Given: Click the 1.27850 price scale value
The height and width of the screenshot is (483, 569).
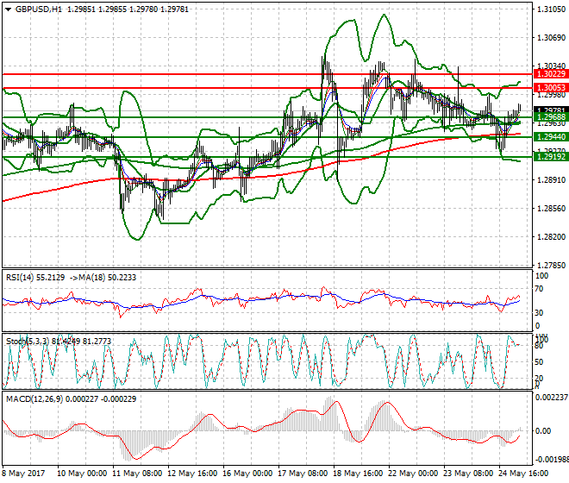Looking at the screenshot, I should [551, 266].
